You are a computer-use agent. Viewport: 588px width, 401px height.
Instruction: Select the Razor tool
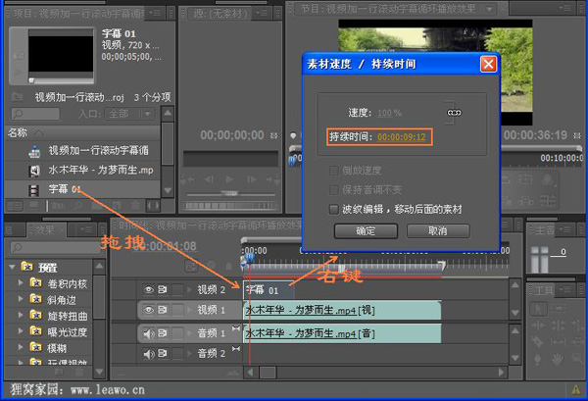click(x=538, y=342)
